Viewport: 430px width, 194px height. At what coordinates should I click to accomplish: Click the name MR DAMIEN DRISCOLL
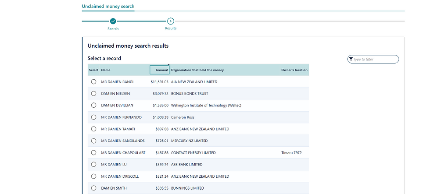coord(120,176)
